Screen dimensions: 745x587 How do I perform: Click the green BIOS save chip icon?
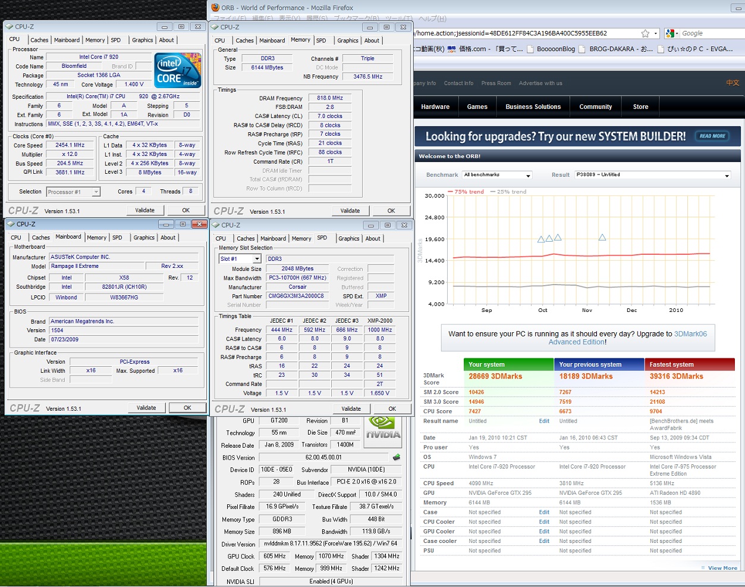397,457
